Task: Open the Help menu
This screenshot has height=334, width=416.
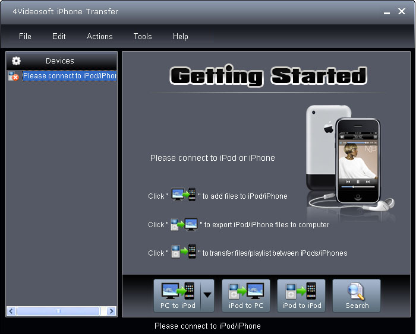Action: coord(180,36)
